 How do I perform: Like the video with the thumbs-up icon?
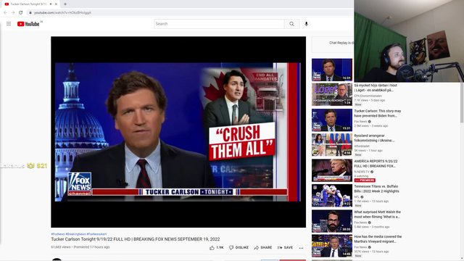click(212, 248)
